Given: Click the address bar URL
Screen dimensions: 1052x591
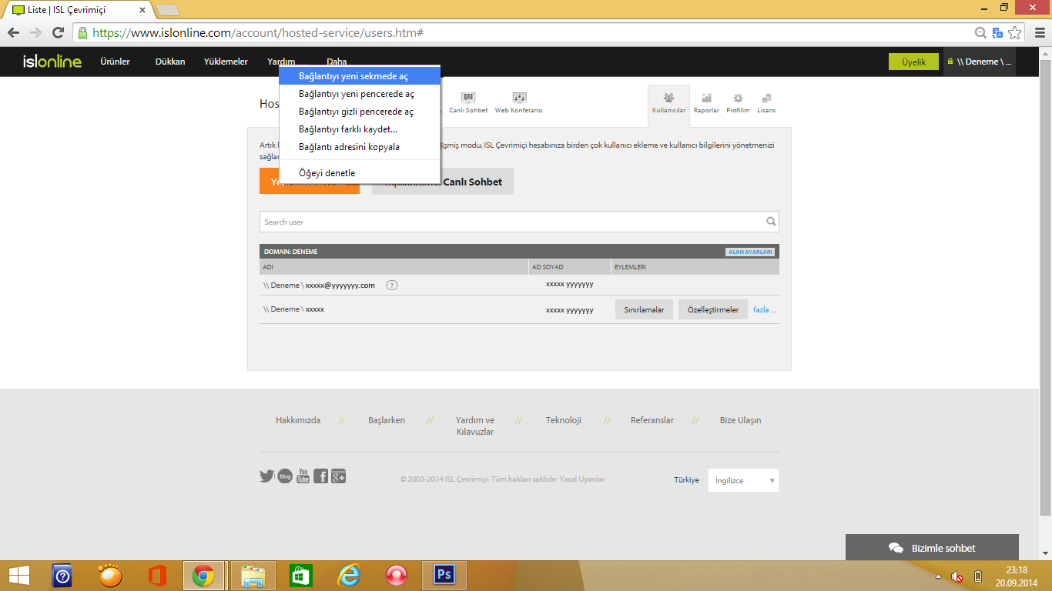Looking at the screenshot, I should click(x=258, y=33).
